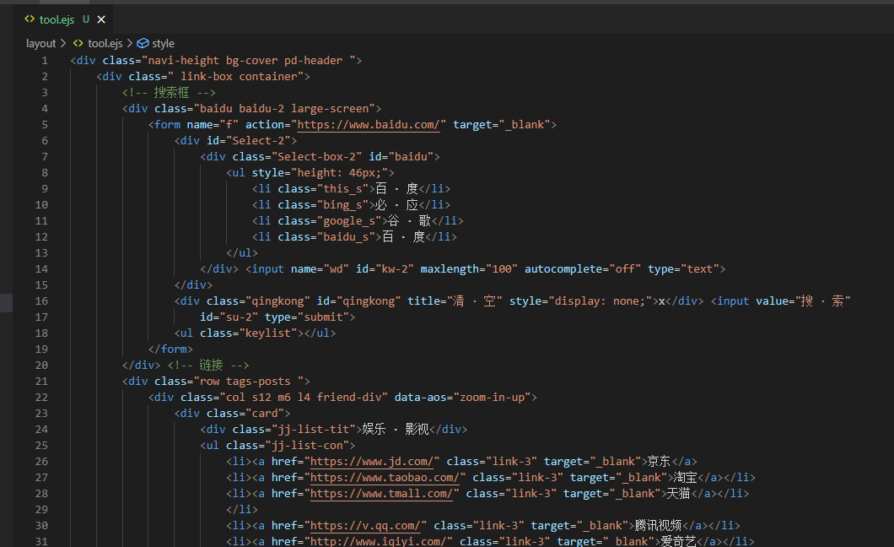
Task: Click the "col s12 m6 l4 friend-div" class value
Action: pyautogui.click(x=304, y=397)
